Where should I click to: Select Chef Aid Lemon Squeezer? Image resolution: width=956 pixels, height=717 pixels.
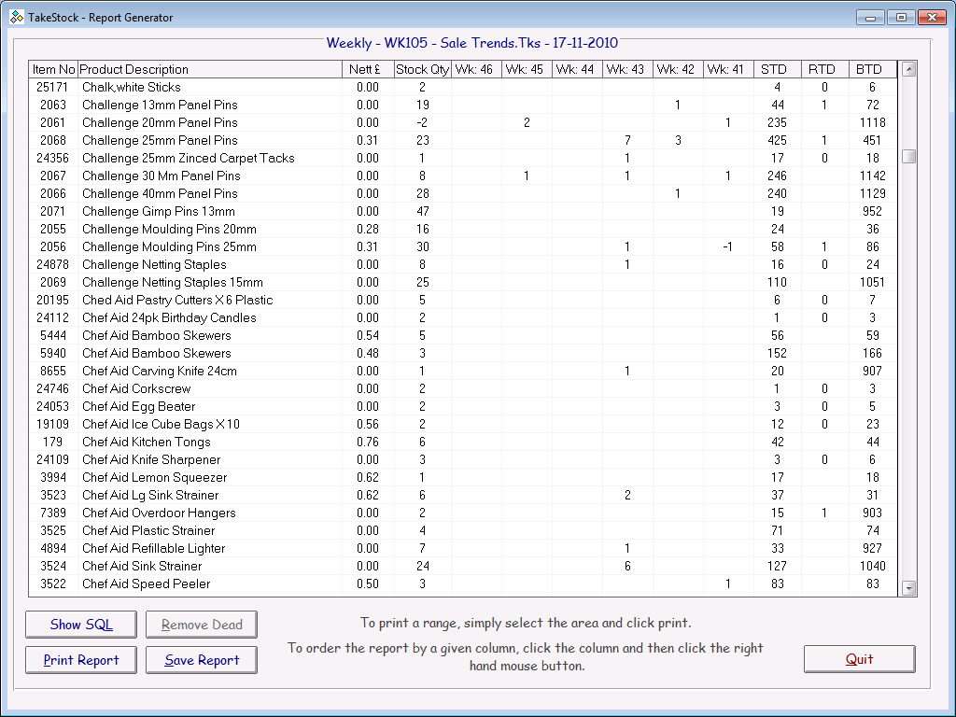click(154, 477)
